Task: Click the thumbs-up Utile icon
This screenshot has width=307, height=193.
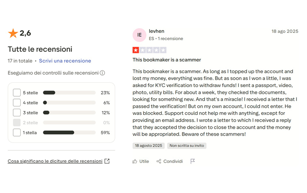Action: (135, 161)
